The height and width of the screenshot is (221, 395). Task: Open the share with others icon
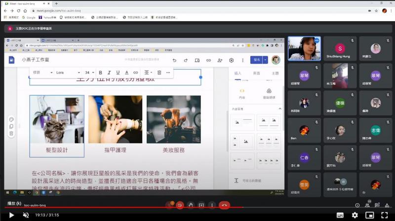220,60
